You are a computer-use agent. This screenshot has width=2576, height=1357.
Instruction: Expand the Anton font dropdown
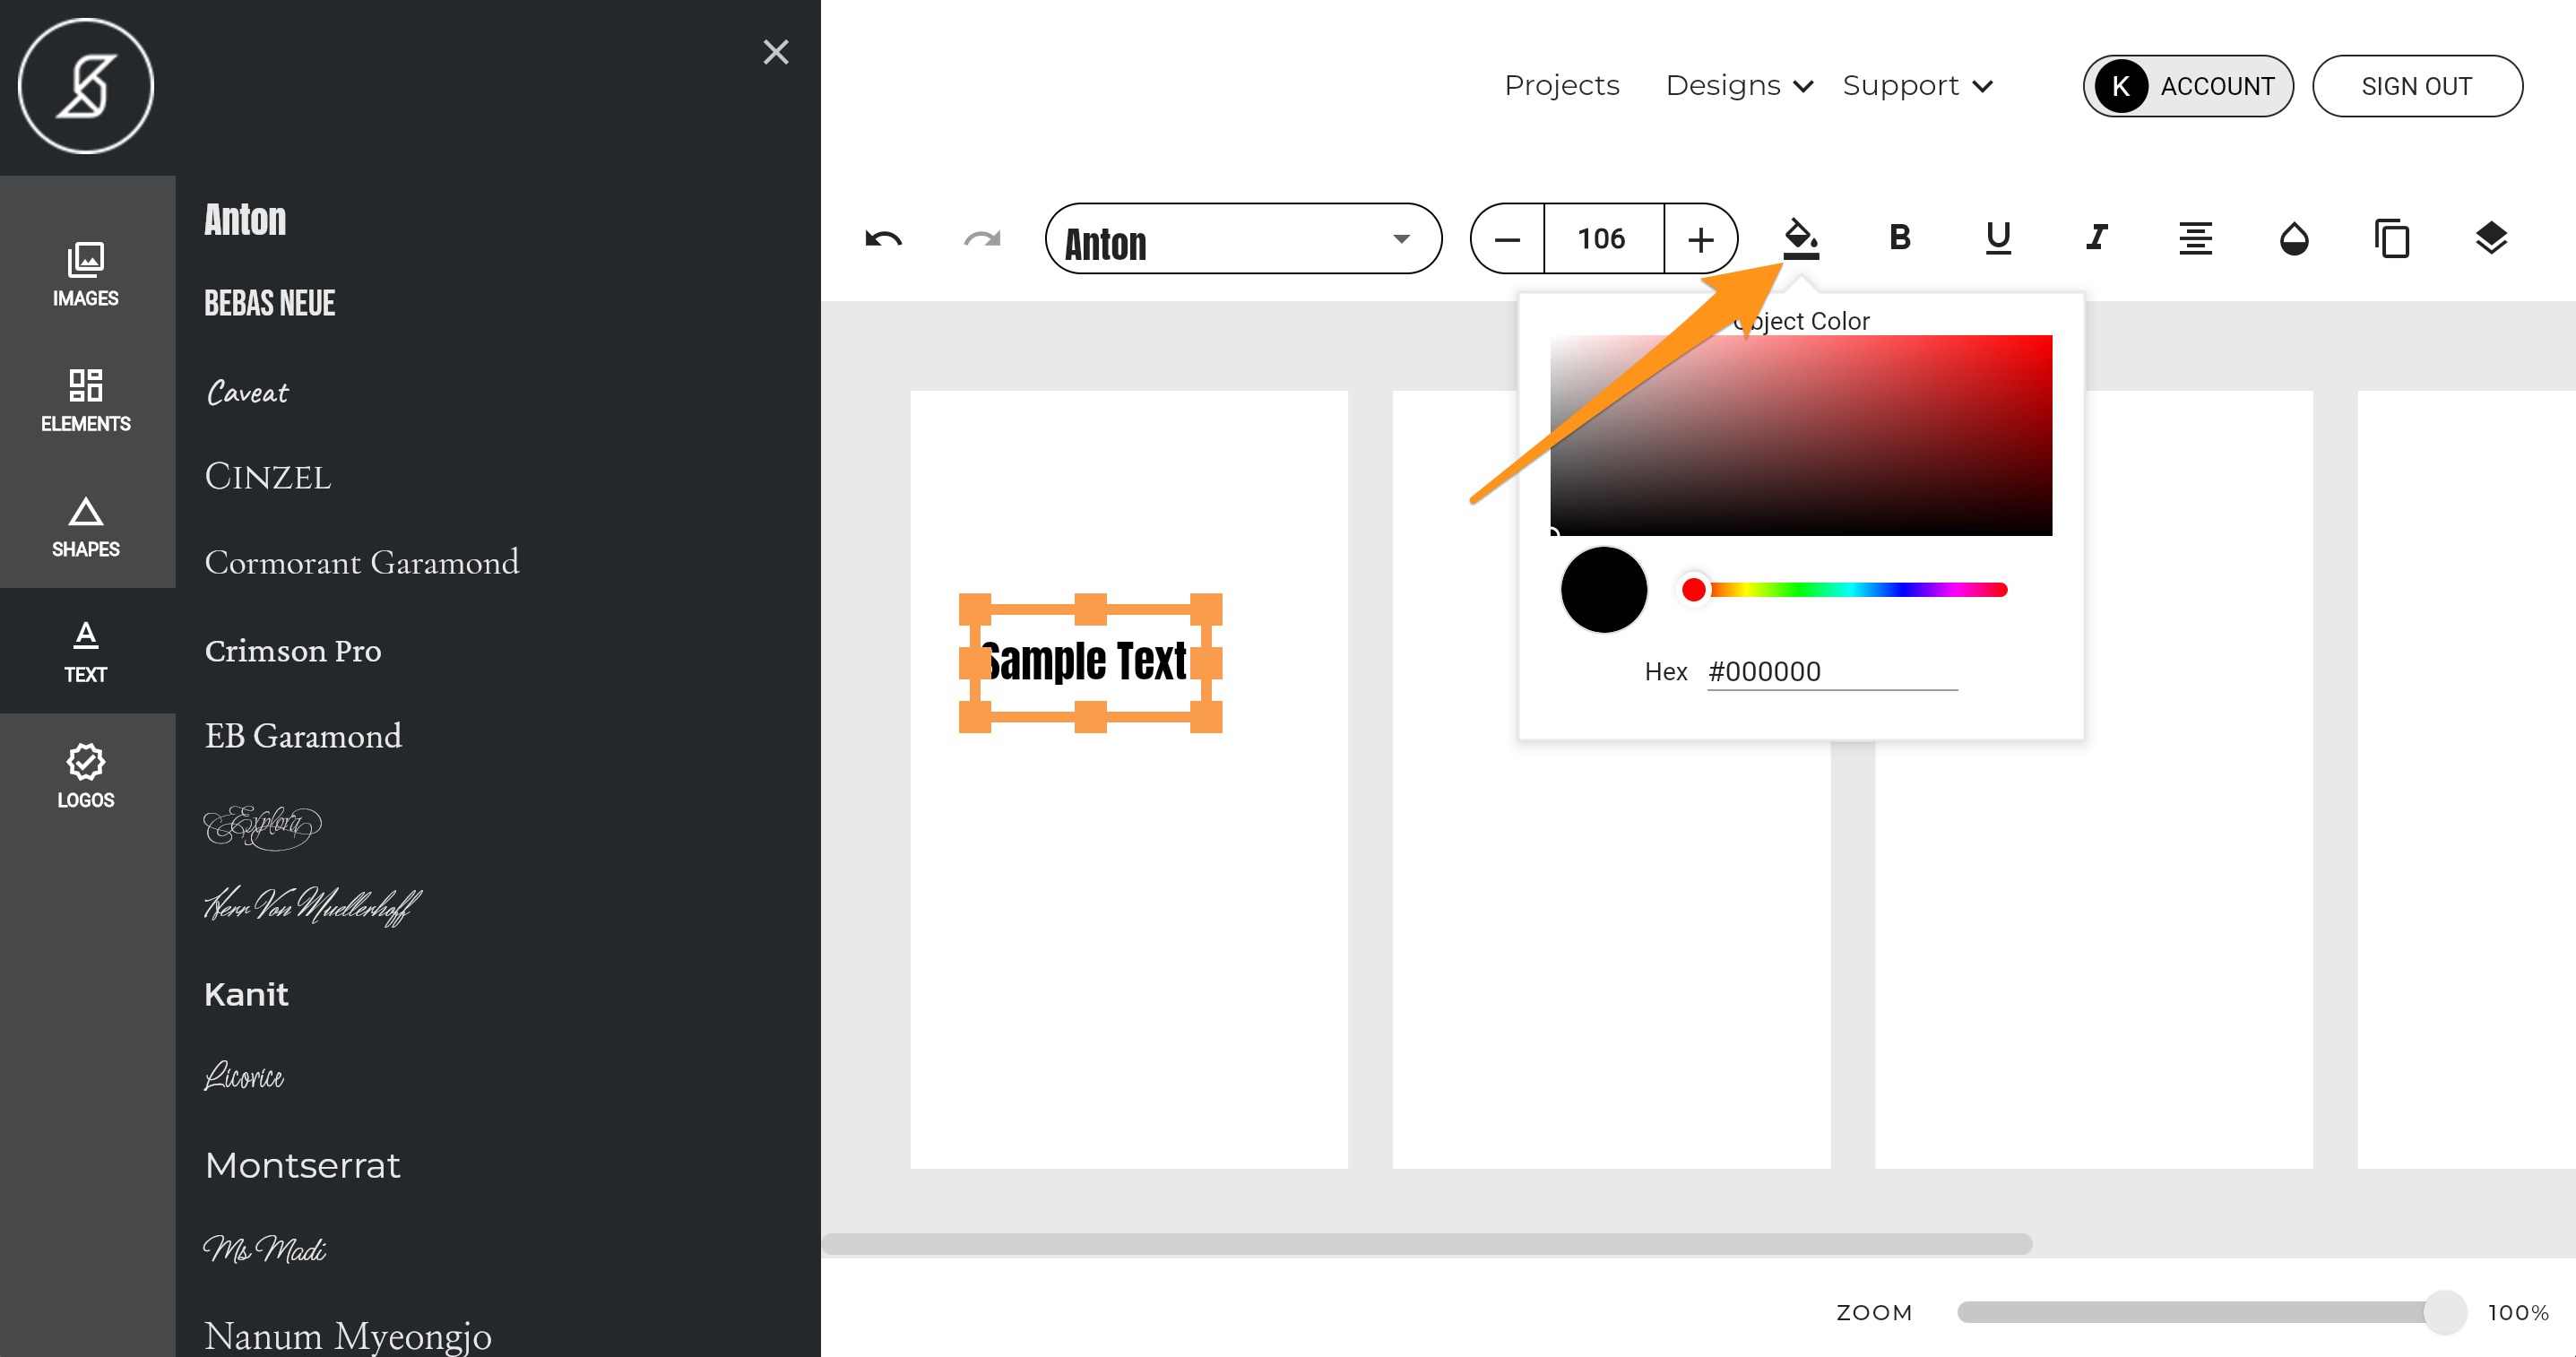tap(1243, 239)
